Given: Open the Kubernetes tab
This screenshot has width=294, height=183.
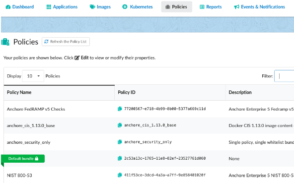Looking at the screenshot, I should coord(138,7).
